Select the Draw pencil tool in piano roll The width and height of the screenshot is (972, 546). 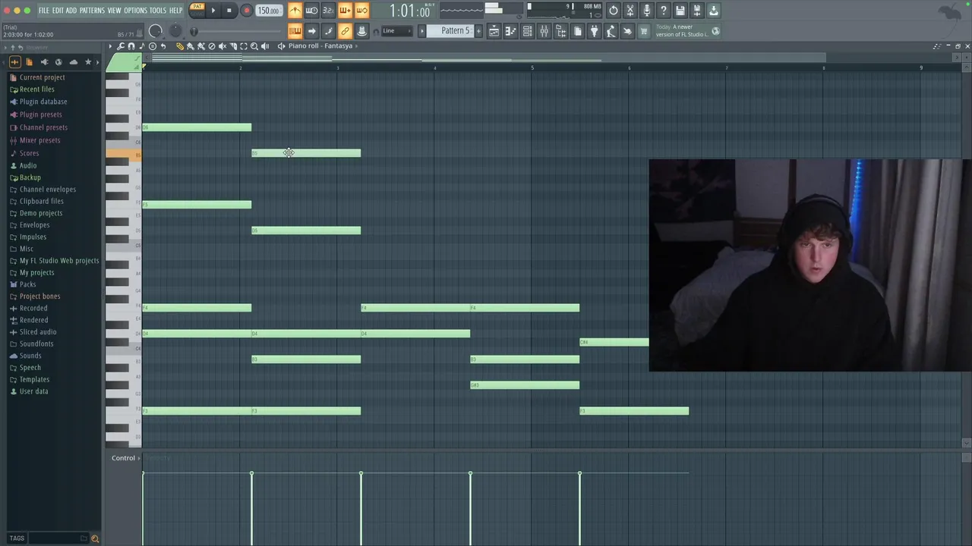coord(180,46)
